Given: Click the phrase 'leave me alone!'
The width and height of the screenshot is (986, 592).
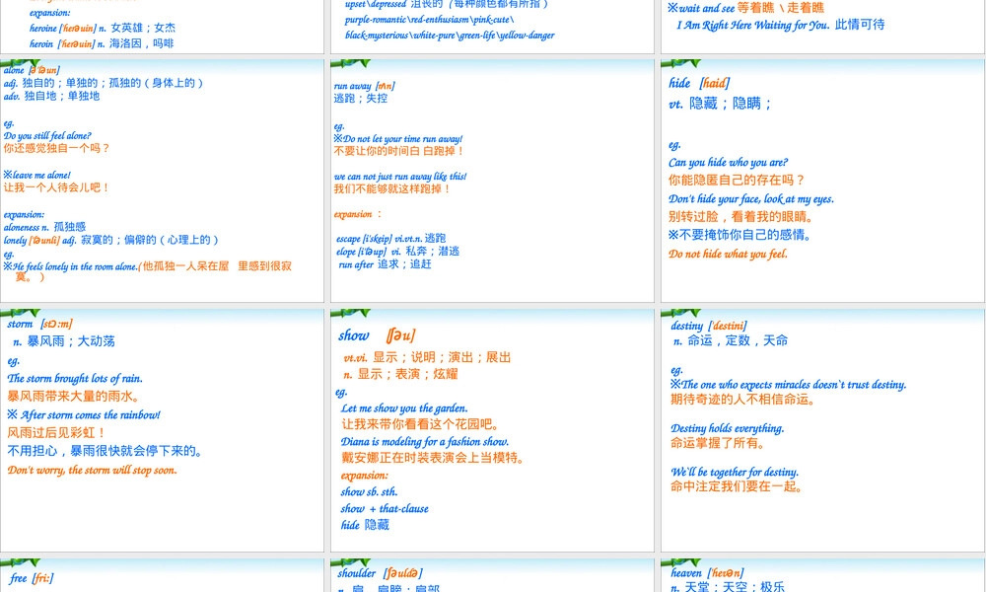Looking at the screenshot, I should click(x=41, y=175).
